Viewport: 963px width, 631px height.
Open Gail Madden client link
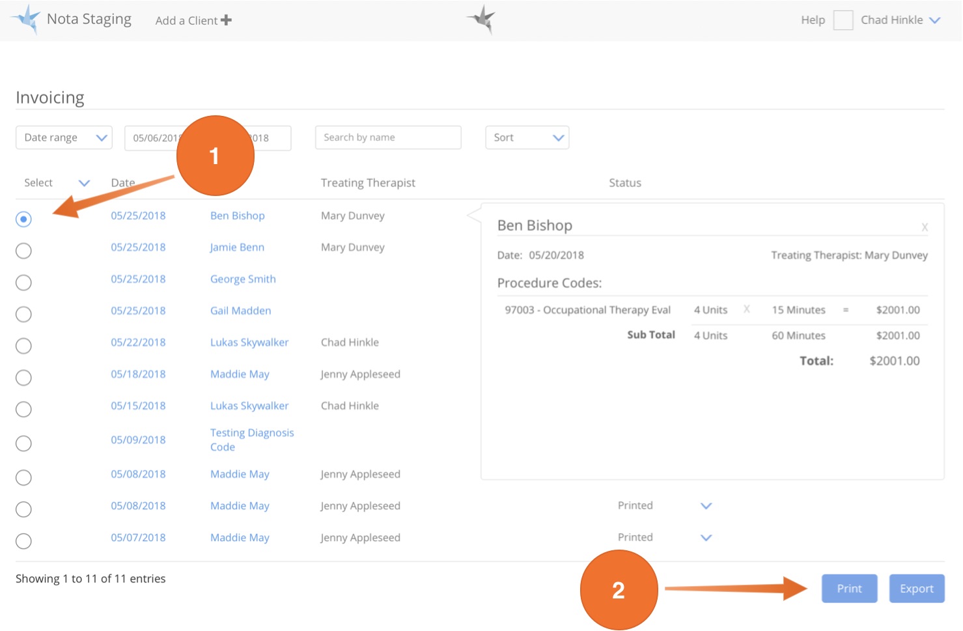pos(240,311)
